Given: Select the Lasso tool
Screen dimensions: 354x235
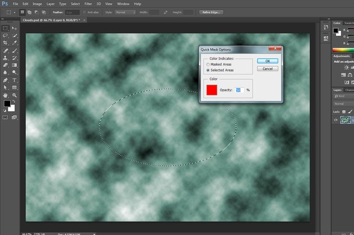Looking at the screenshot, I should coord(6,35).
